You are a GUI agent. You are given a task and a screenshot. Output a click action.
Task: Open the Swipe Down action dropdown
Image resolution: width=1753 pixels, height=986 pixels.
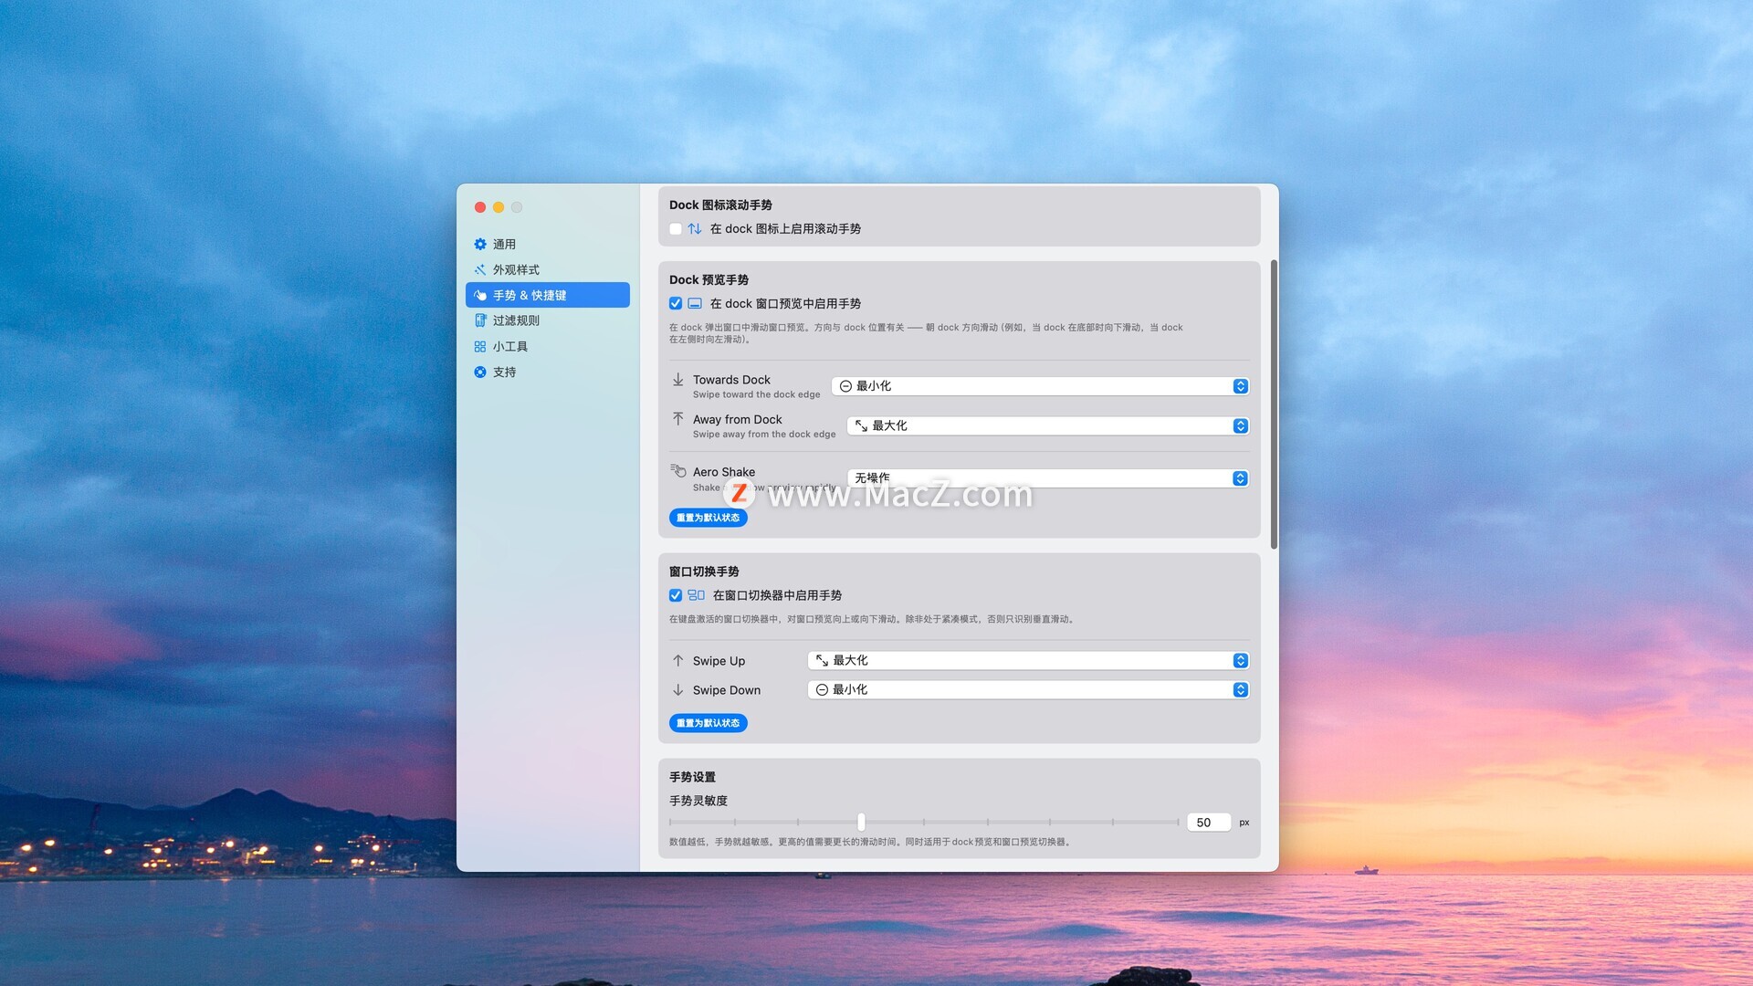coord(1027,690)
